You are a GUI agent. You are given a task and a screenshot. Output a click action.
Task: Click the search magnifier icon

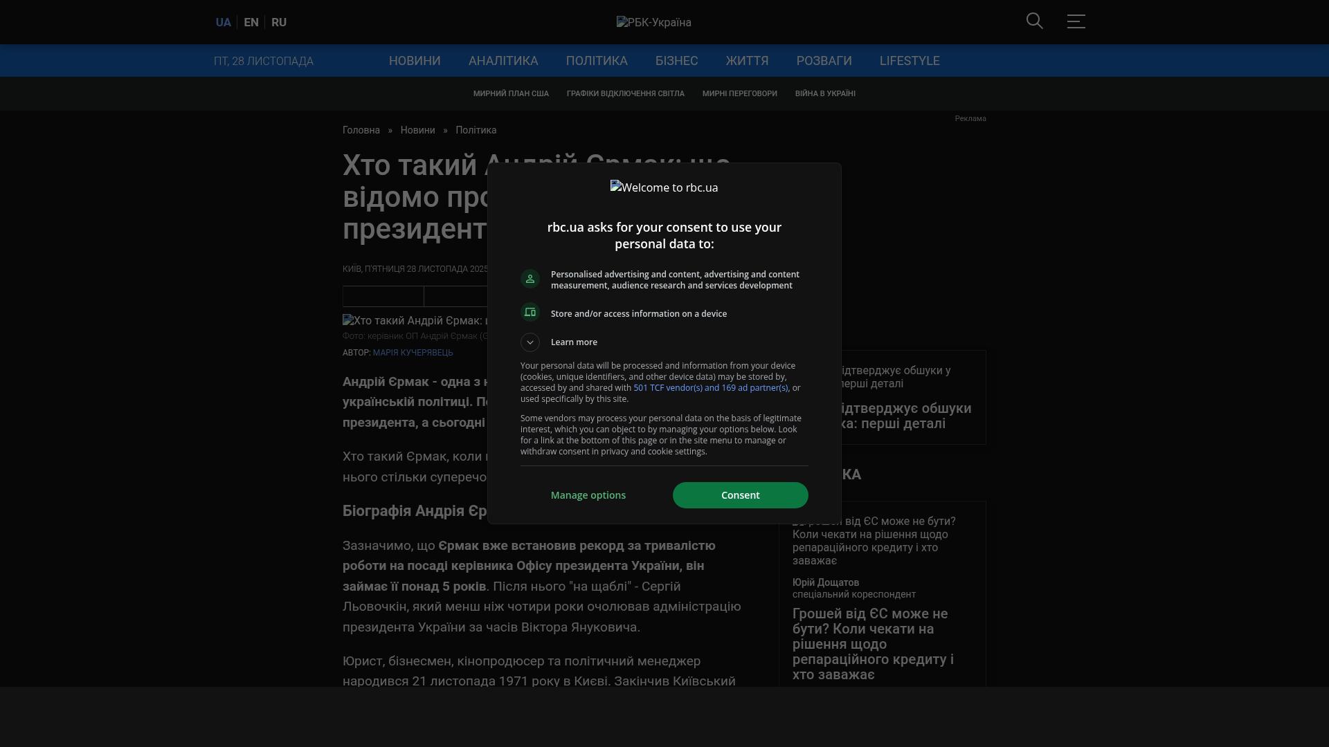[x=1034, y=21]
